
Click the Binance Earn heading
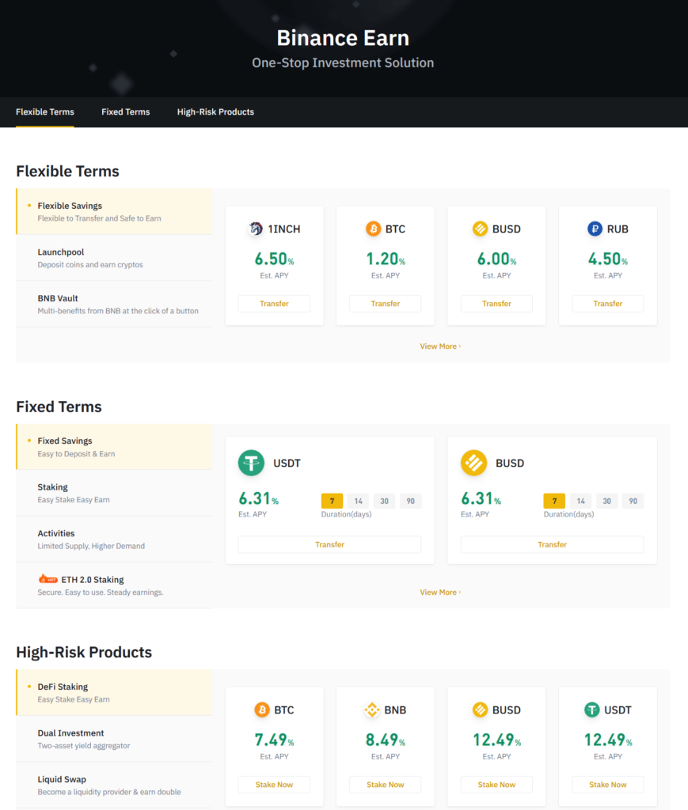coord(344,38)
